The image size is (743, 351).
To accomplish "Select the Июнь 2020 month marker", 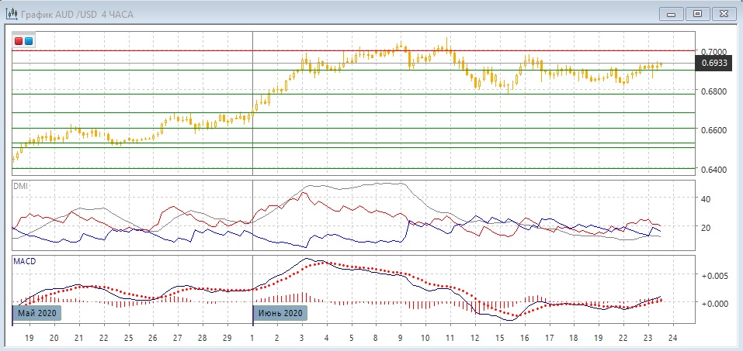I will [280, 313].
